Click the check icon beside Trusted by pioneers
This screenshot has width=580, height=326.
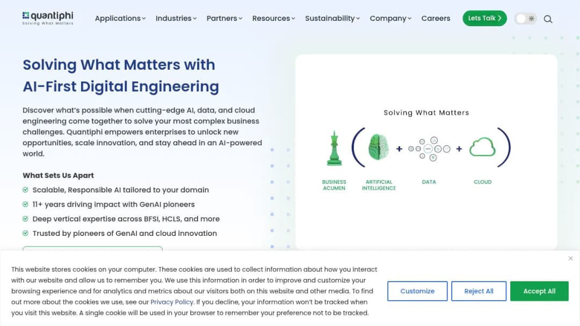point(26,233)
